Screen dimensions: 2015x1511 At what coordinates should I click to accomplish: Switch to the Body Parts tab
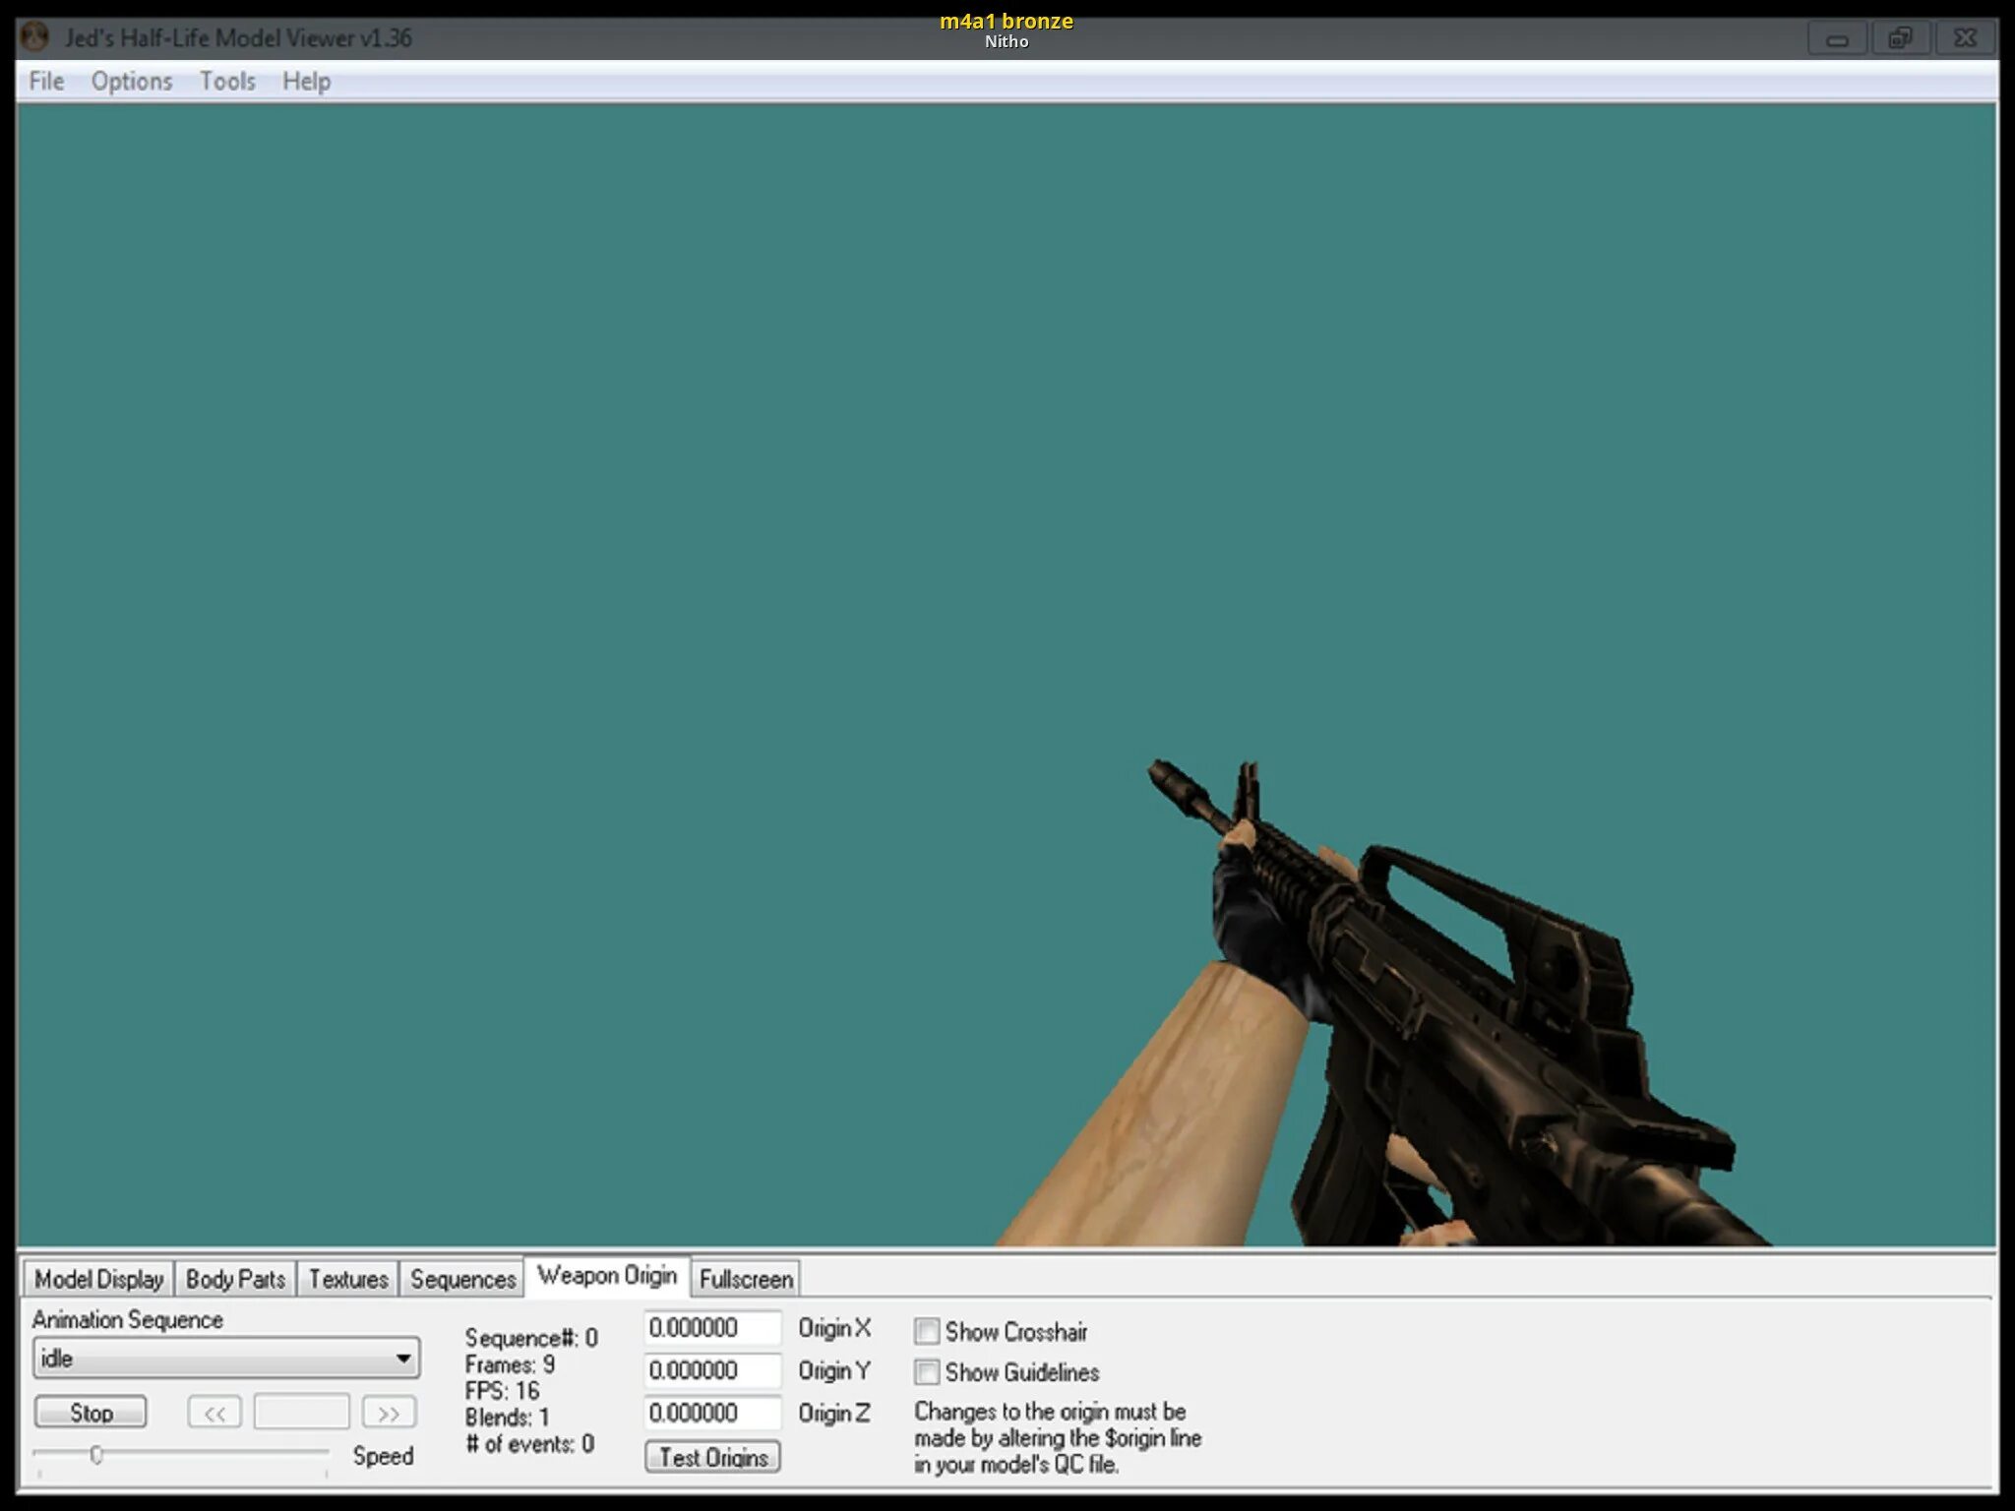[x=235, y=1279]
